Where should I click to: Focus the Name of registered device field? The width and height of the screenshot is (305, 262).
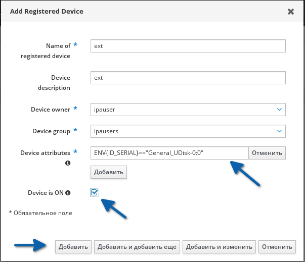188,46
